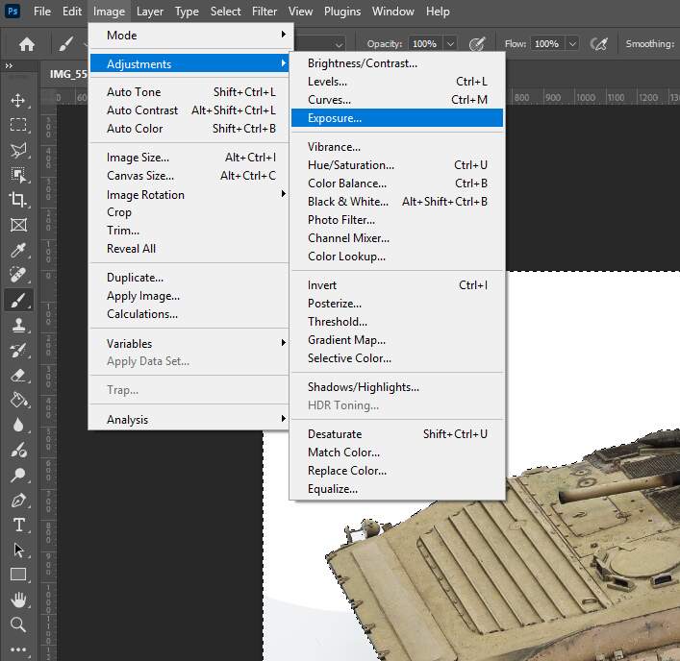Click the Home icon in options bar

[27, 44]
